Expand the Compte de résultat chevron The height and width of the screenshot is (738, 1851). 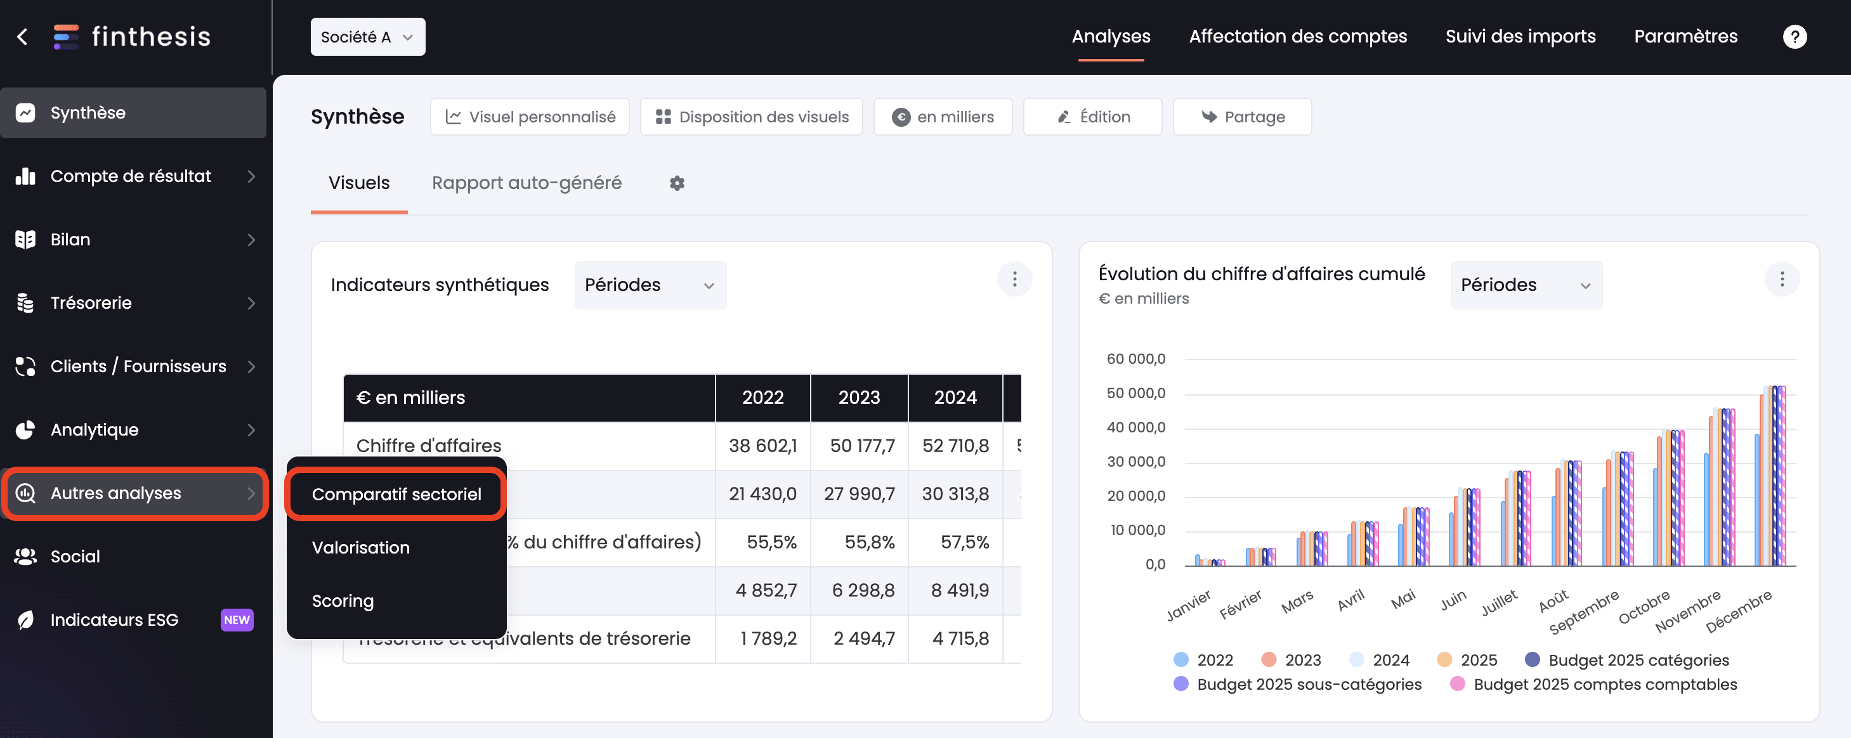tap(251, 176)
